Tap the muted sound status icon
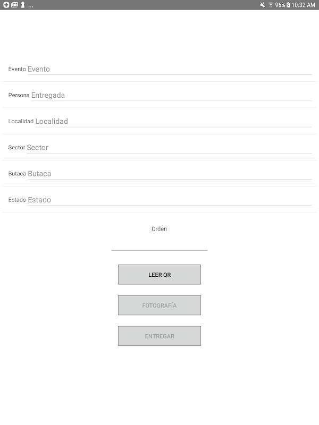 (263, 5)
